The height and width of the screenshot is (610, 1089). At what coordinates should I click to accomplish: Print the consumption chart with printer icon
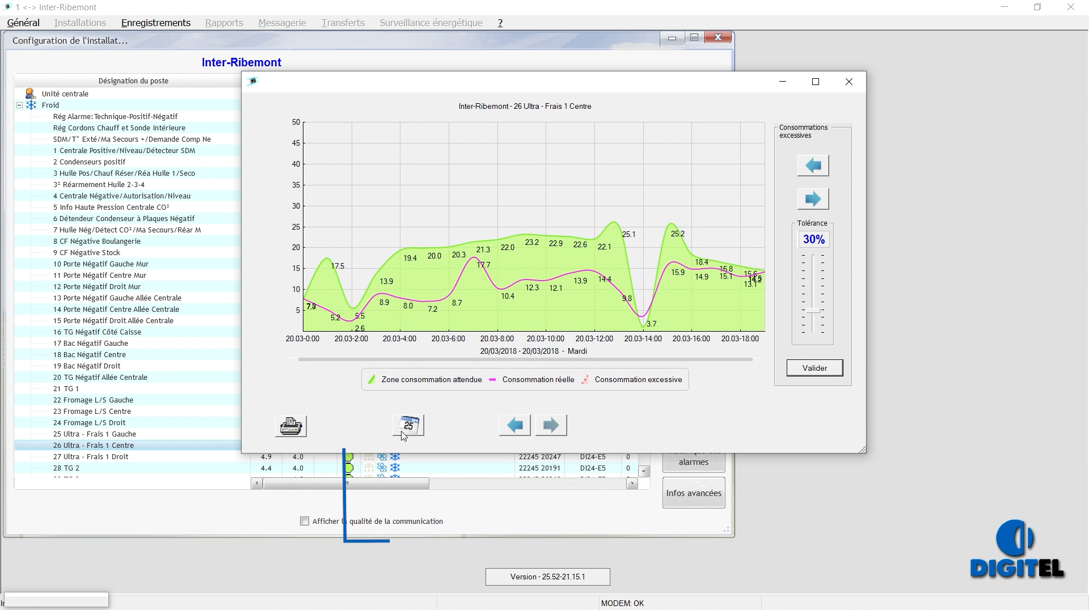tap(291, 426)
